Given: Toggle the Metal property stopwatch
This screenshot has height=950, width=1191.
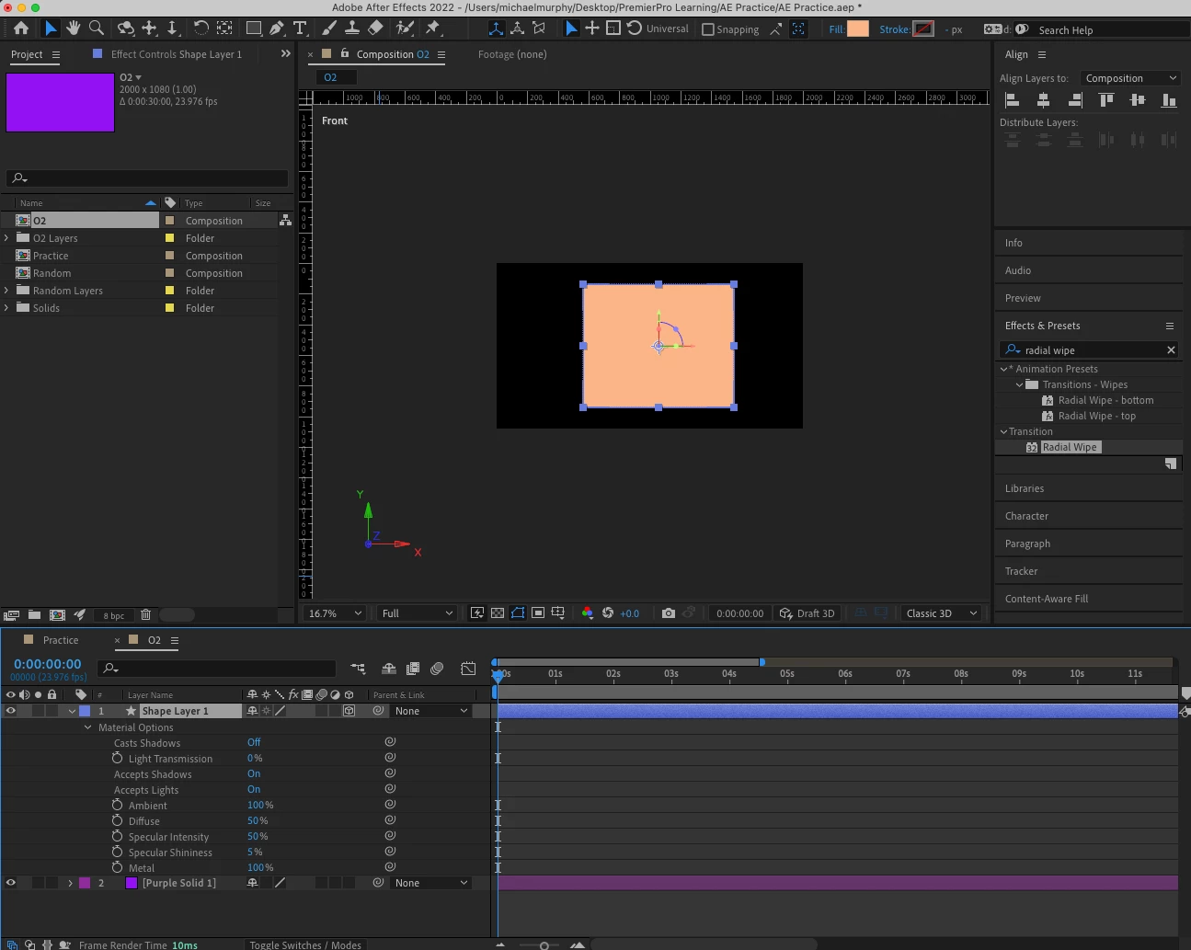Looking at the screenshot, I should (117, 867).
